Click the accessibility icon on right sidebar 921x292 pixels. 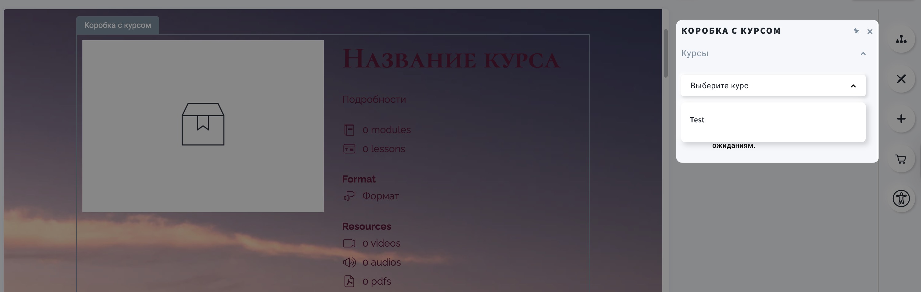point(901,198)
